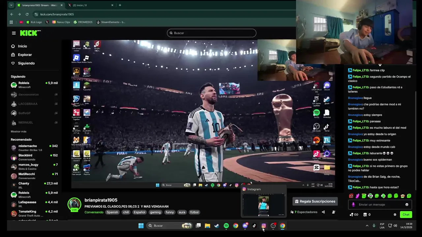Image resolution: width=422 pixels, height=237 pixels.
Task: Open the site information icon beside the URL
Action: click(x=36, y=14)
